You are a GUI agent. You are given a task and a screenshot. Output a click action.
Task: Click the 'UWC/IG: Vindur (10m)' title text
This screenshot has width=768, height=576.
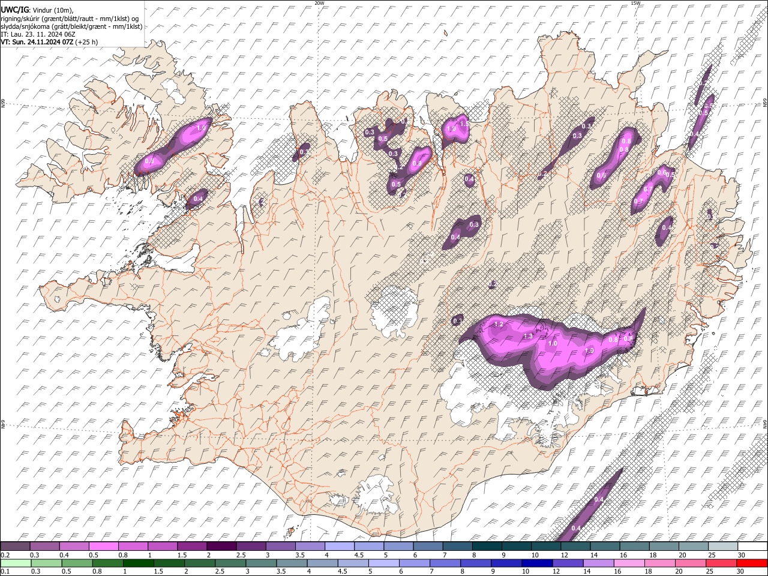coord(37,10)
